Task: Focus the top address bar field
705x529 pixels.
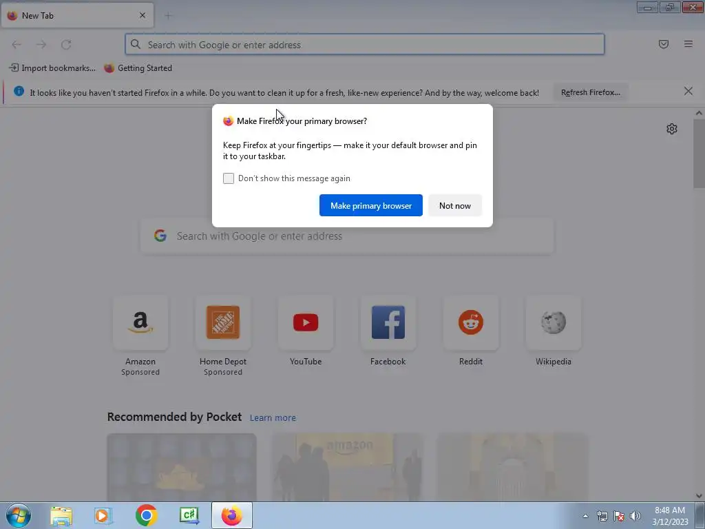Action: 365,44
